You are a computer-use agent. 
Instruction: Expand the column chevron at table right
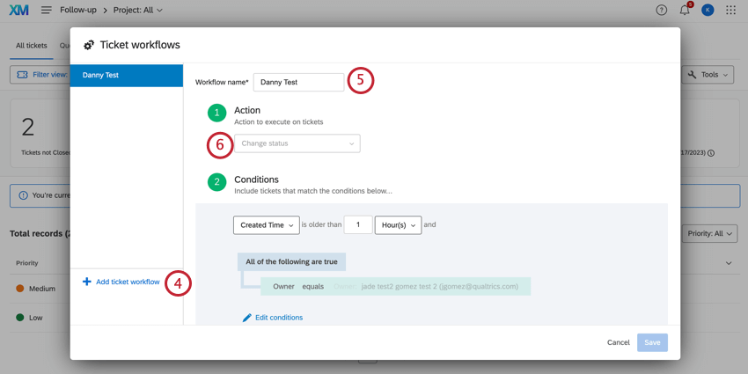point(729,263)
